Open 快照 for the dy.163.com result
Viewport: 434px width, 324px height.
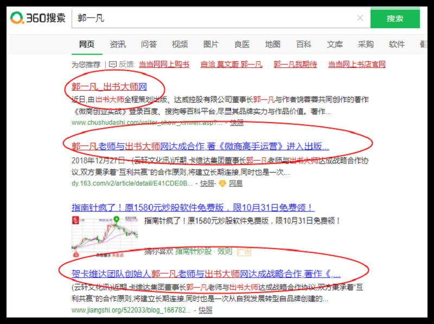[207, 183]
